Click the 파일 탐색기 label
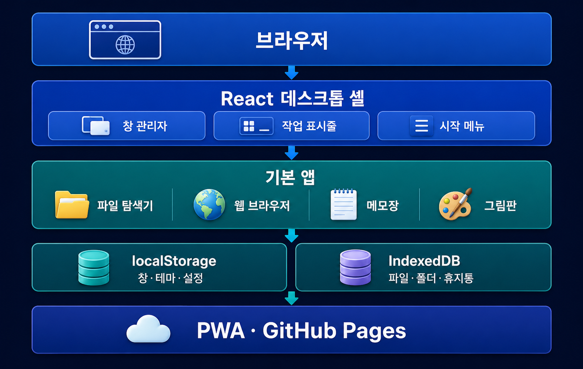The image size is (583, 369). coord(125,206)
